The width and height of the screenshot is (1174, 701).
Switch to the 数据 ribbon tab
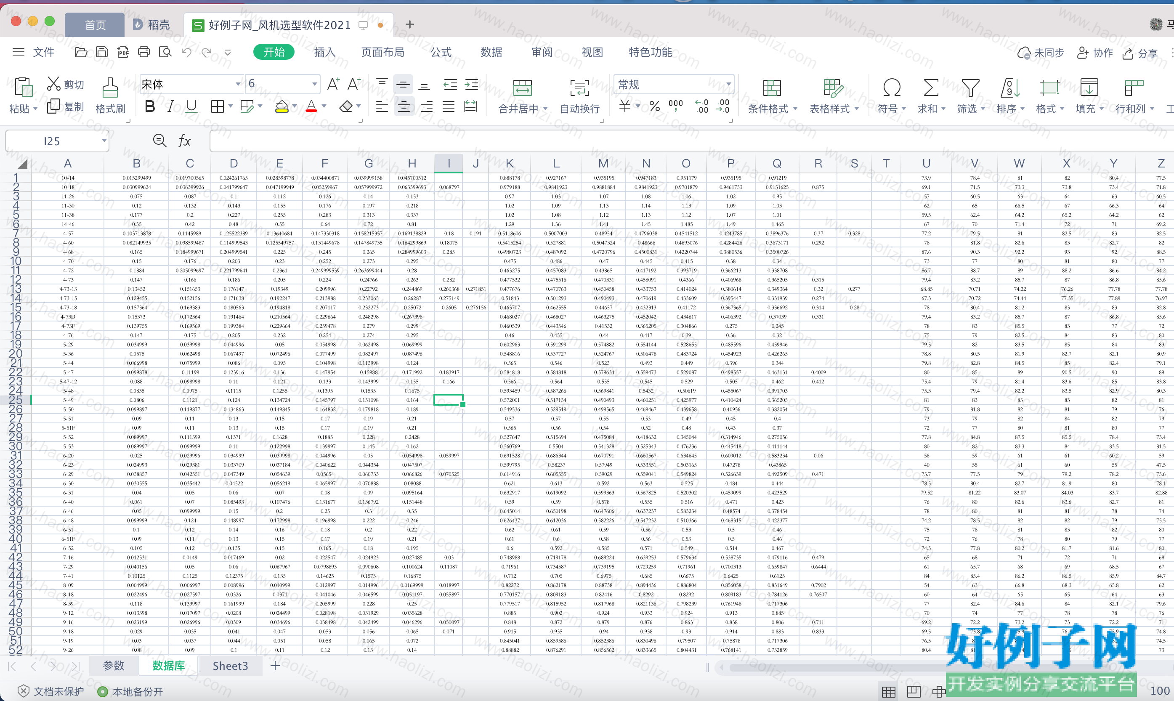[491, 52]
